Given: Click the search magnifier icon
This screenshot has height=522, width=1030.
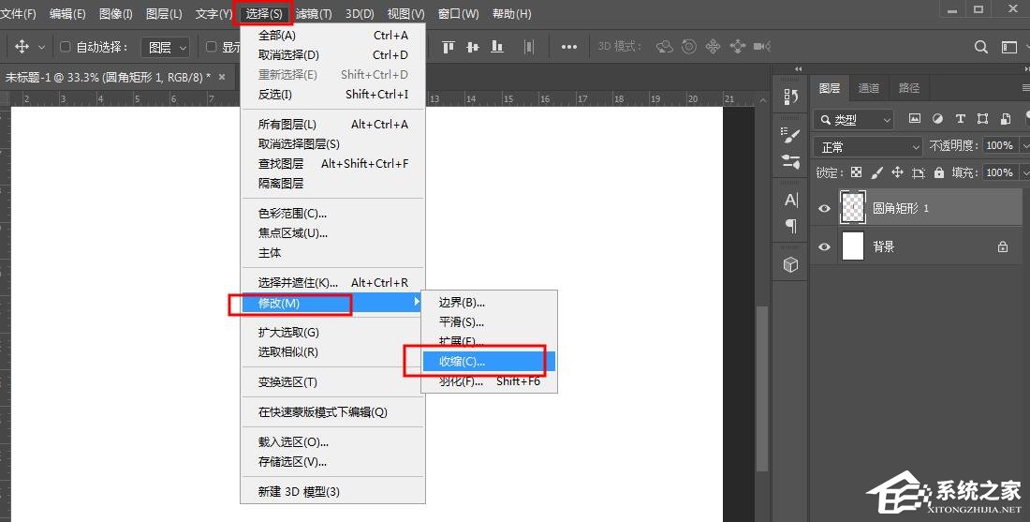Looking at the screenshot, I should [981, 47].
